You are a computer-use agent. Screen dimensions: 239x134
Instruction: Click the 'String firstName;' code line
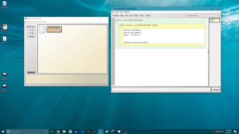pyautogui.click(x=132, y=30)
